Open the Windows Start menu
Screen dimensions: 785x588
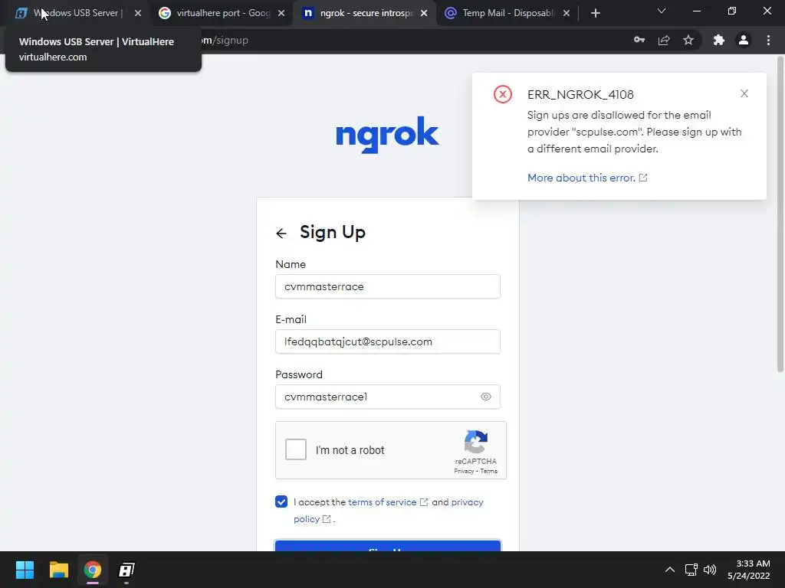25,570
